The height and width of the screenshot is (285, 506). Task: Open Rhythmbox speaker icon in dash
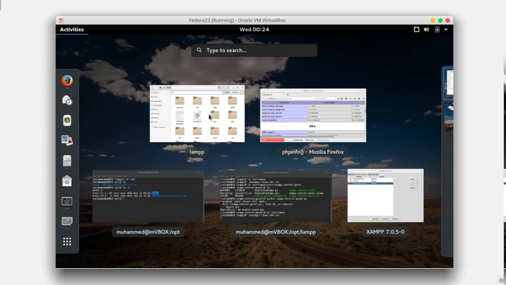click(x=67, y=121)
